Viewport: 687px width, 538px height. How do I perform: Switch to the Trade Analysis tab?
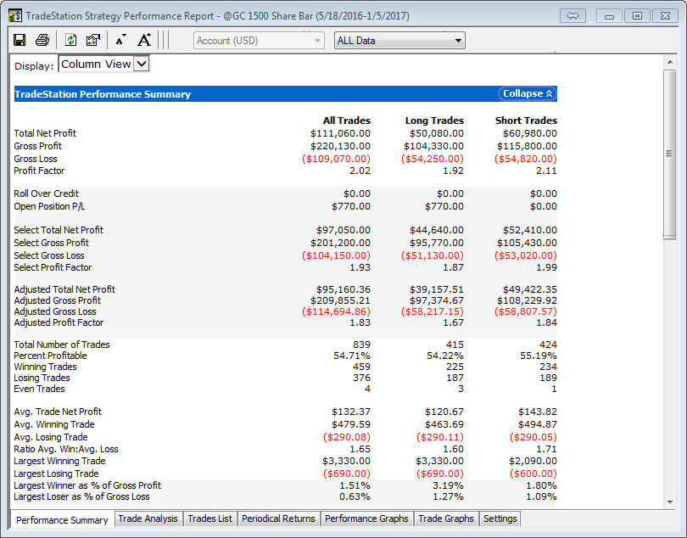148,518
